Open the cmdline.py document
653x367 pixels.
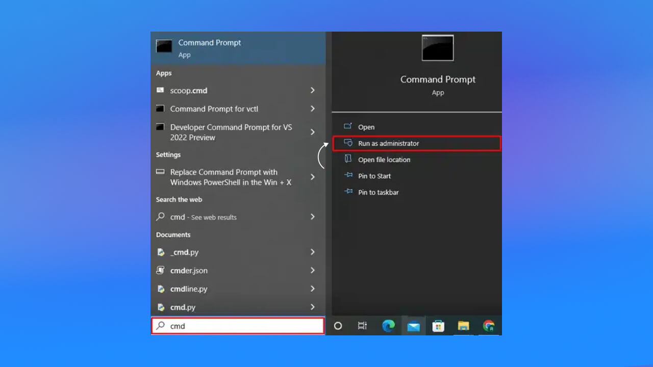[238, 289]
